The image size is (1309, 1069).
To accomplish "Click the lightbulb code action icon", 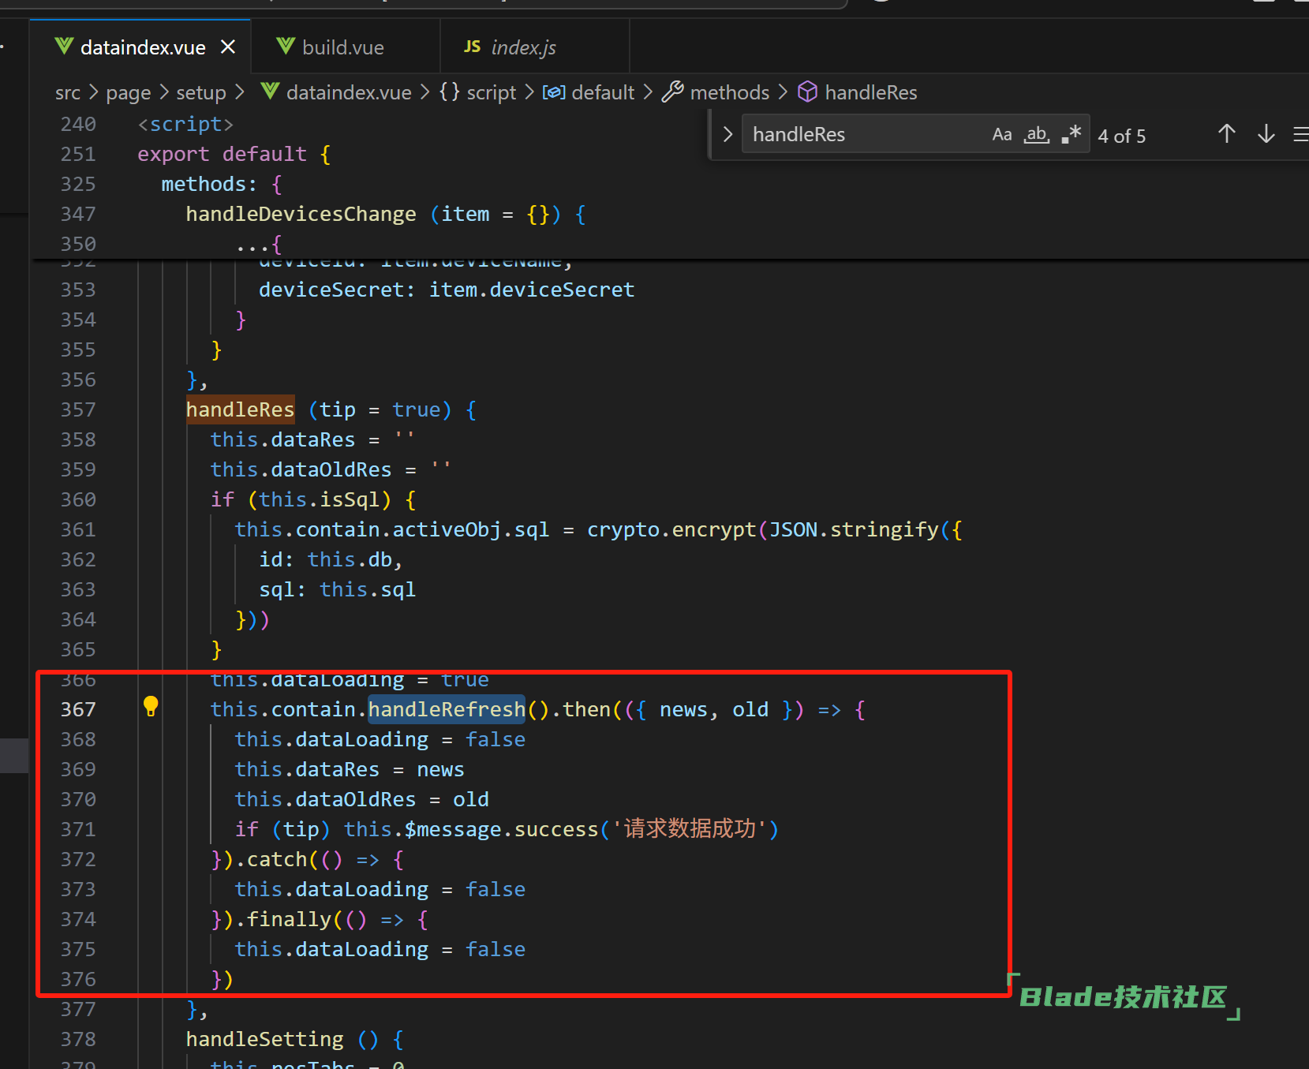I will [151, 706].
